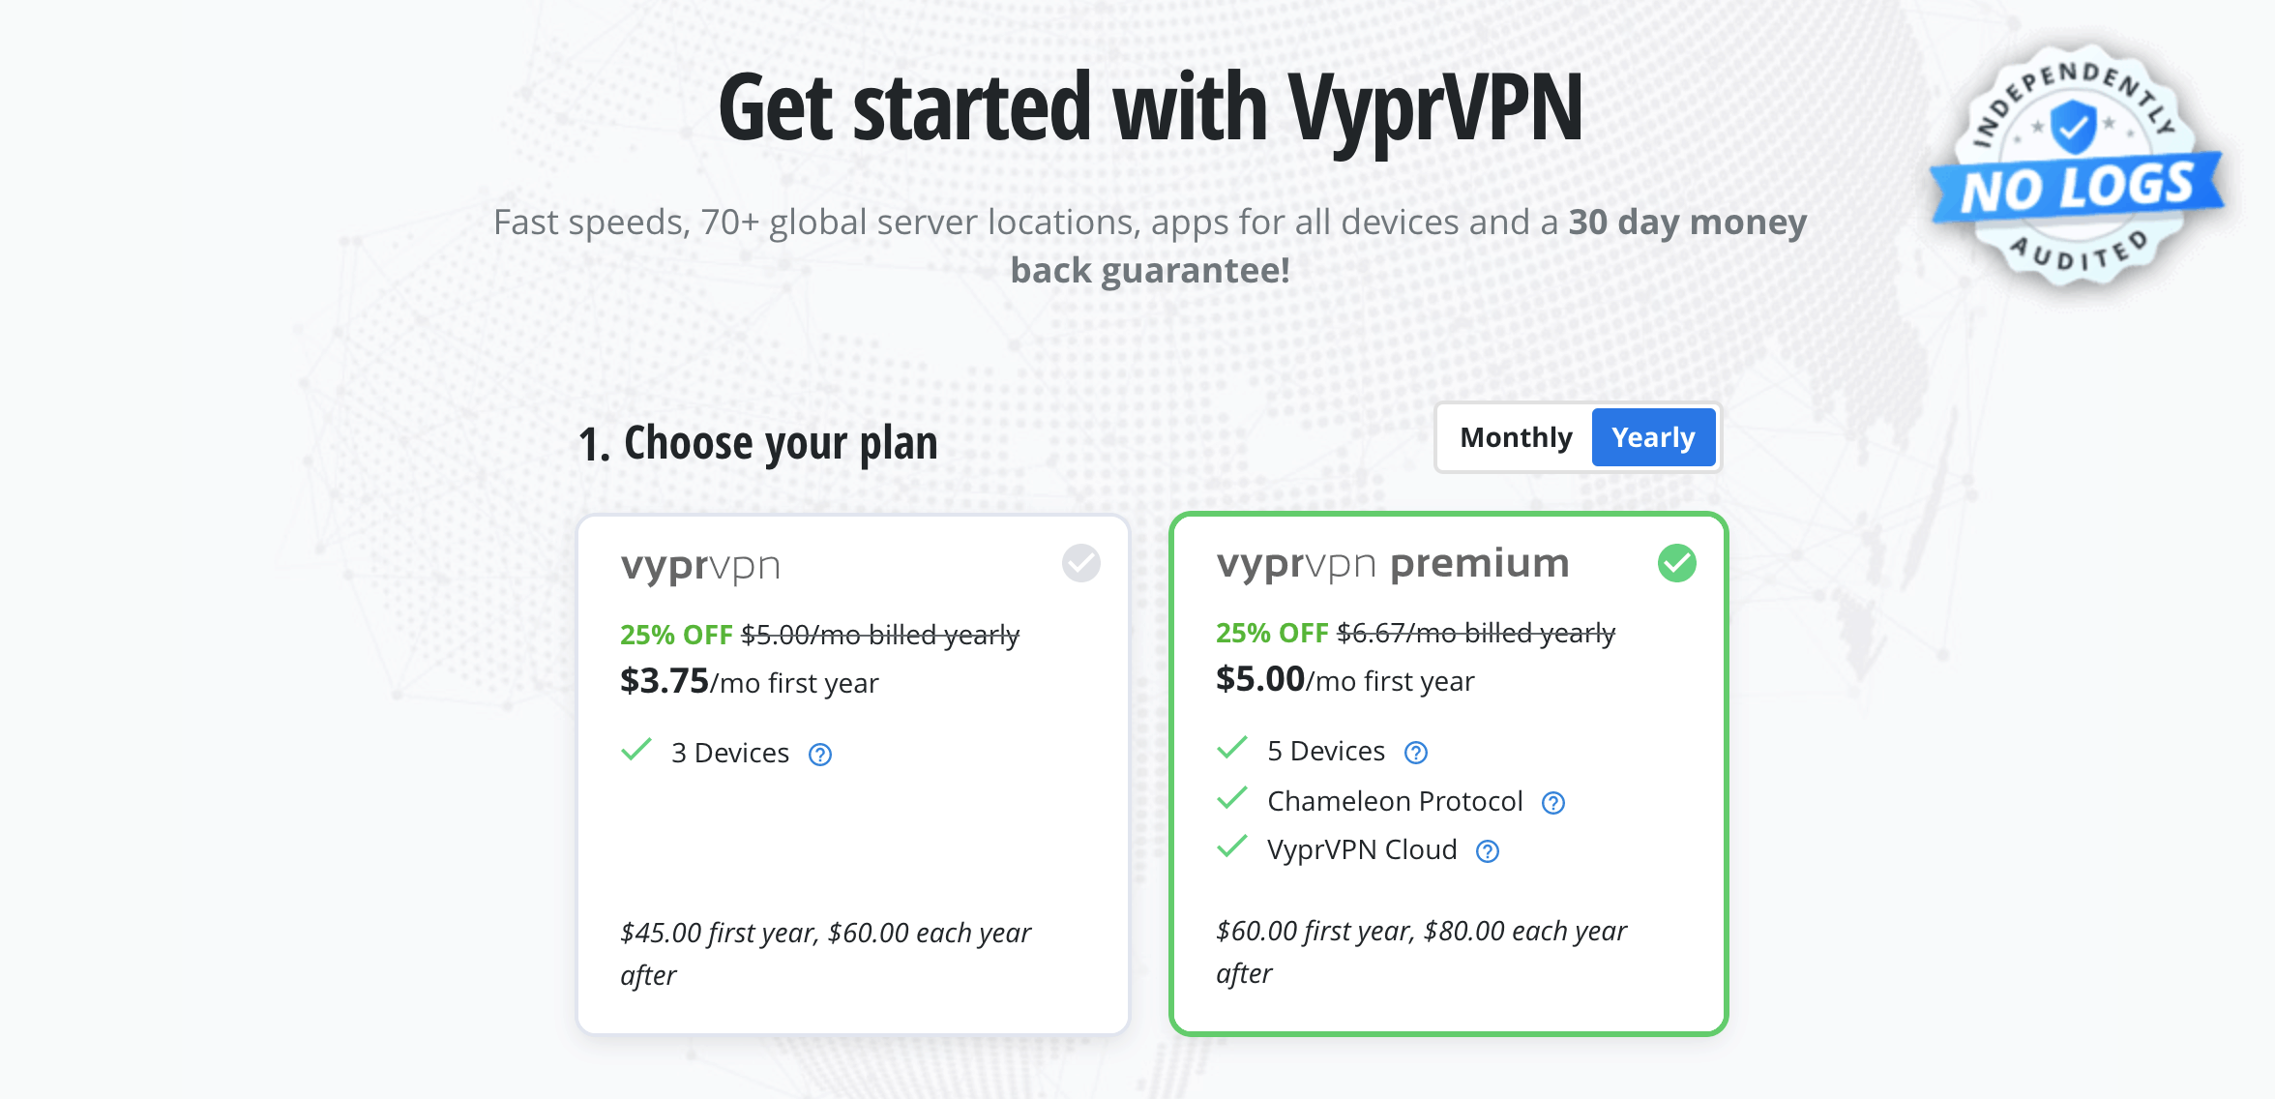Select the basic vyprvpn plan radio circle
Screen dimensions: 2275x1099
1081,563
